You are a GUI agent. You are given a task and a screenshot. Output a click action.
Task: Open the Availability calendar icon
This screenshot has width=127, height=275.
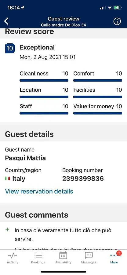[63, 255]
